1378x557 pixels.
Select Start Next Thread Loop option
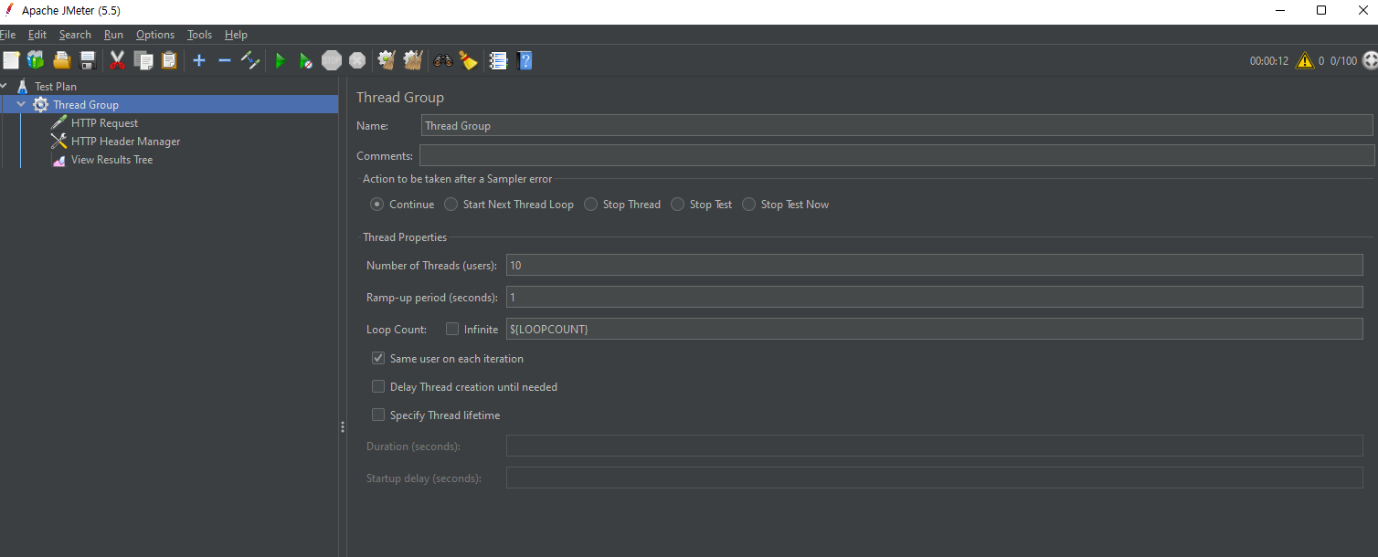pyautogui.click(x=450, y=205)
